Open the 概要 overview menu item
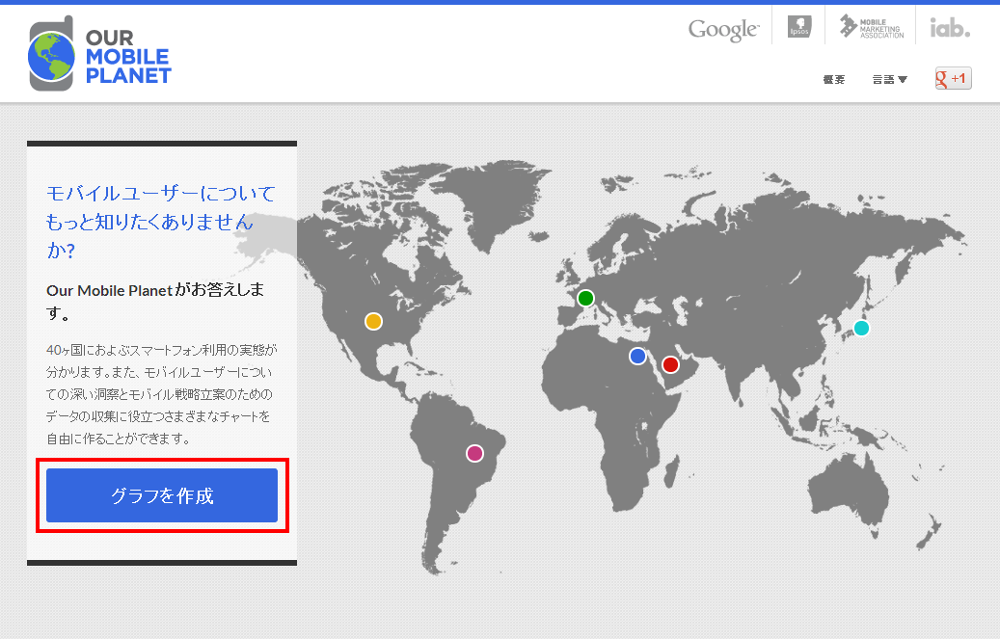1000x639 pixels. click(x=833, y=80)
